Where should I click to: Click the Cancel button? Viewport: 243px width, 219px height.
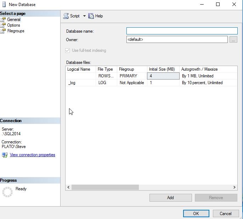[226, 214]
